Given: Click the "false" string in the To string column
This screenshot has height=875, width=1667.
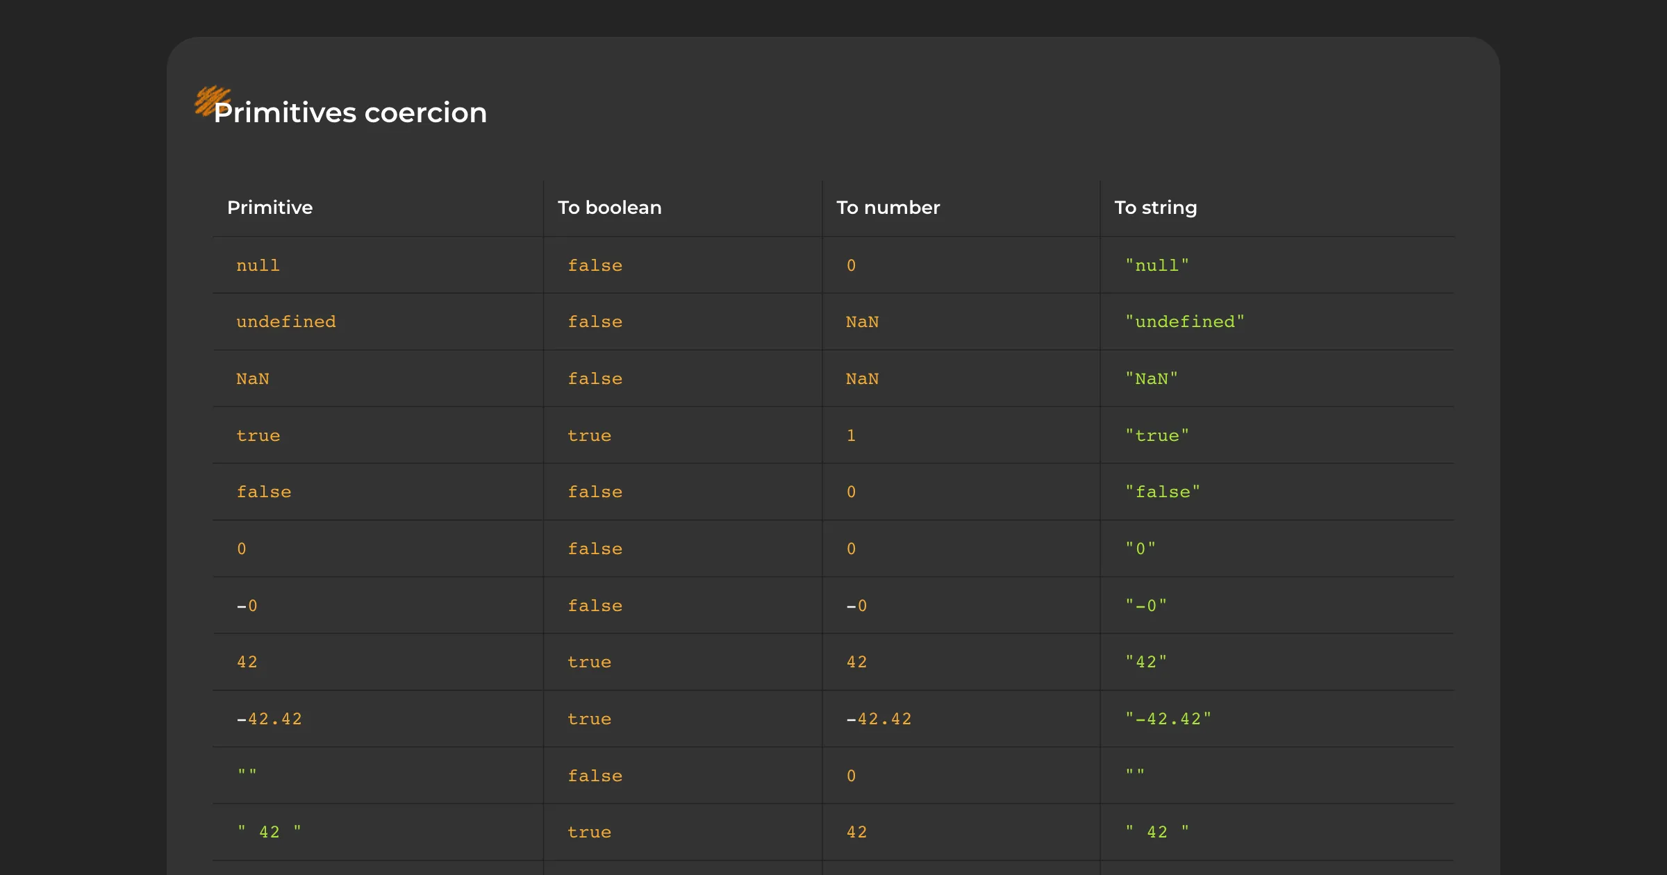Looking at the screenshot, I should 1163,492.
